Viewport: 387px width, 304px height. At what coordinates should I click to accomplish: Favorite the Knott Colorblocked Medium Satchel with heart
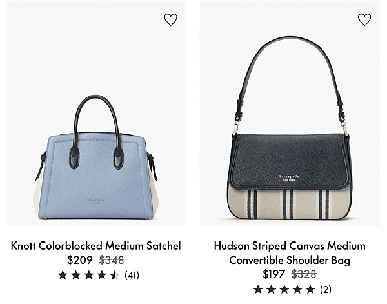pos(170,19)
